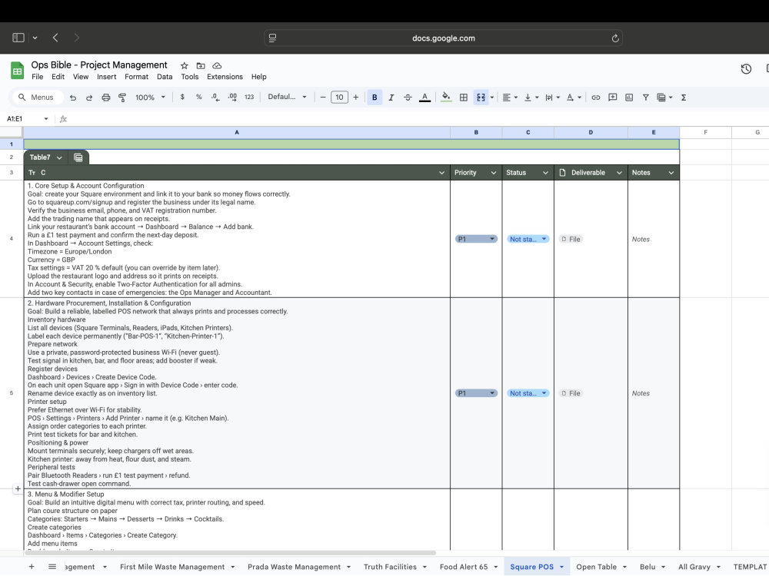Click the File chip in row 4
Screen dimensions: 769x576
click(x=571, y=239)
